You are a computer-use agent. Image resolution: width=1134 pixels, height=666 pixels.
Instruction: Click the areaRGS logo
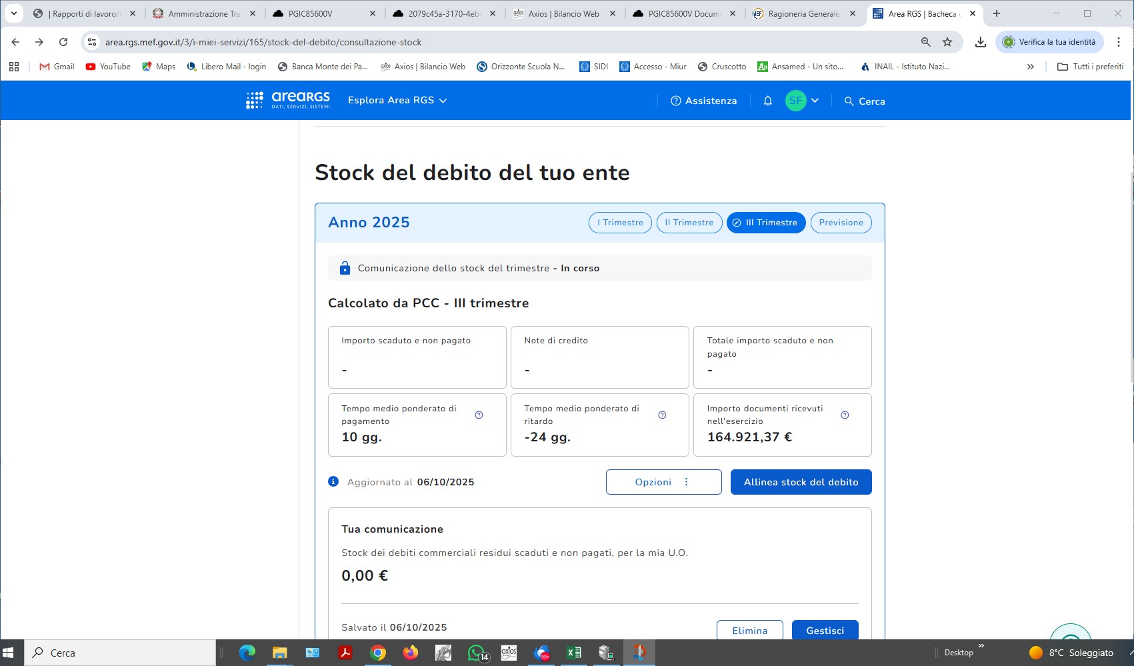click(x=288, y=101)
